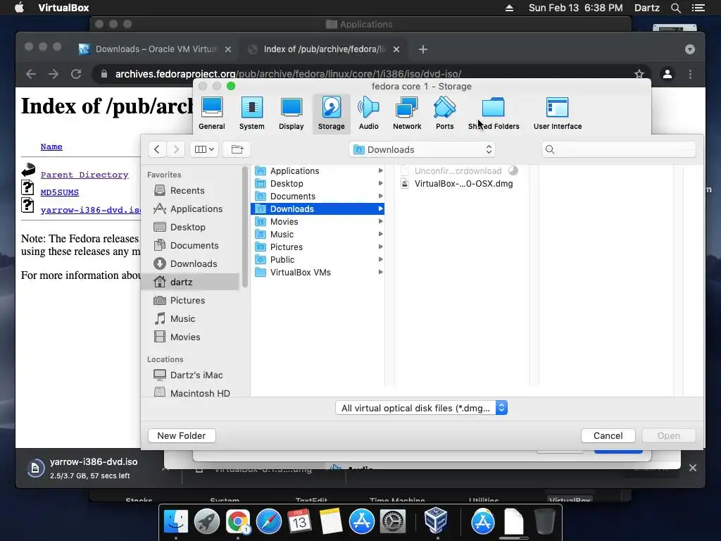Close the Index of /pub/archive tab
721x541 pixels.
[x=396, y=49]
